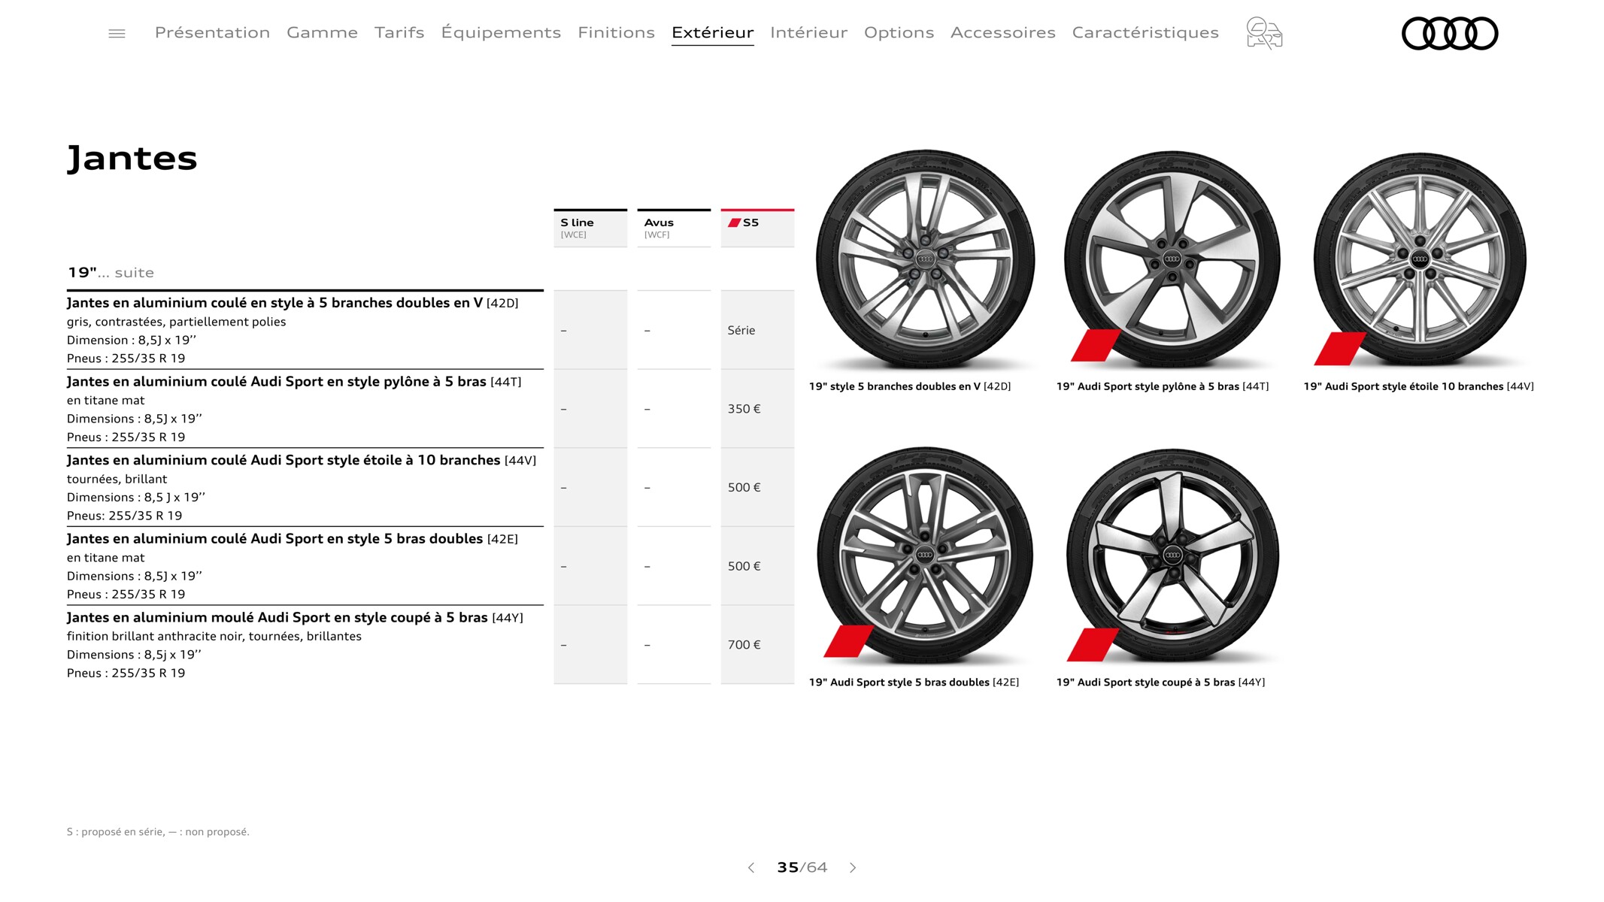Image resolution: width=1604 pixels, height=902 pixels.
Task: Click caption '19" Audi Sport style pylône à 5 bras [44T]'
Action: 1163,386
